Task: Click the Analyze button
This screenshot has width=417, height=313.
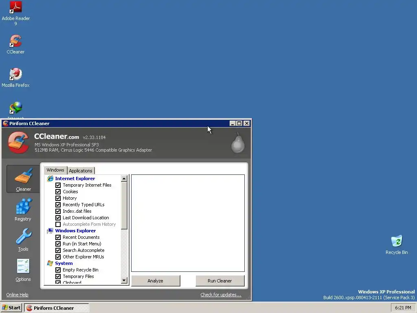Action: point(156,281)
